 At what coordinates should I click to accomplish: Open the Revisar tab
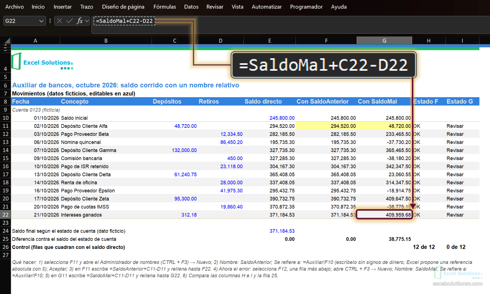click(x=215, y=7)
